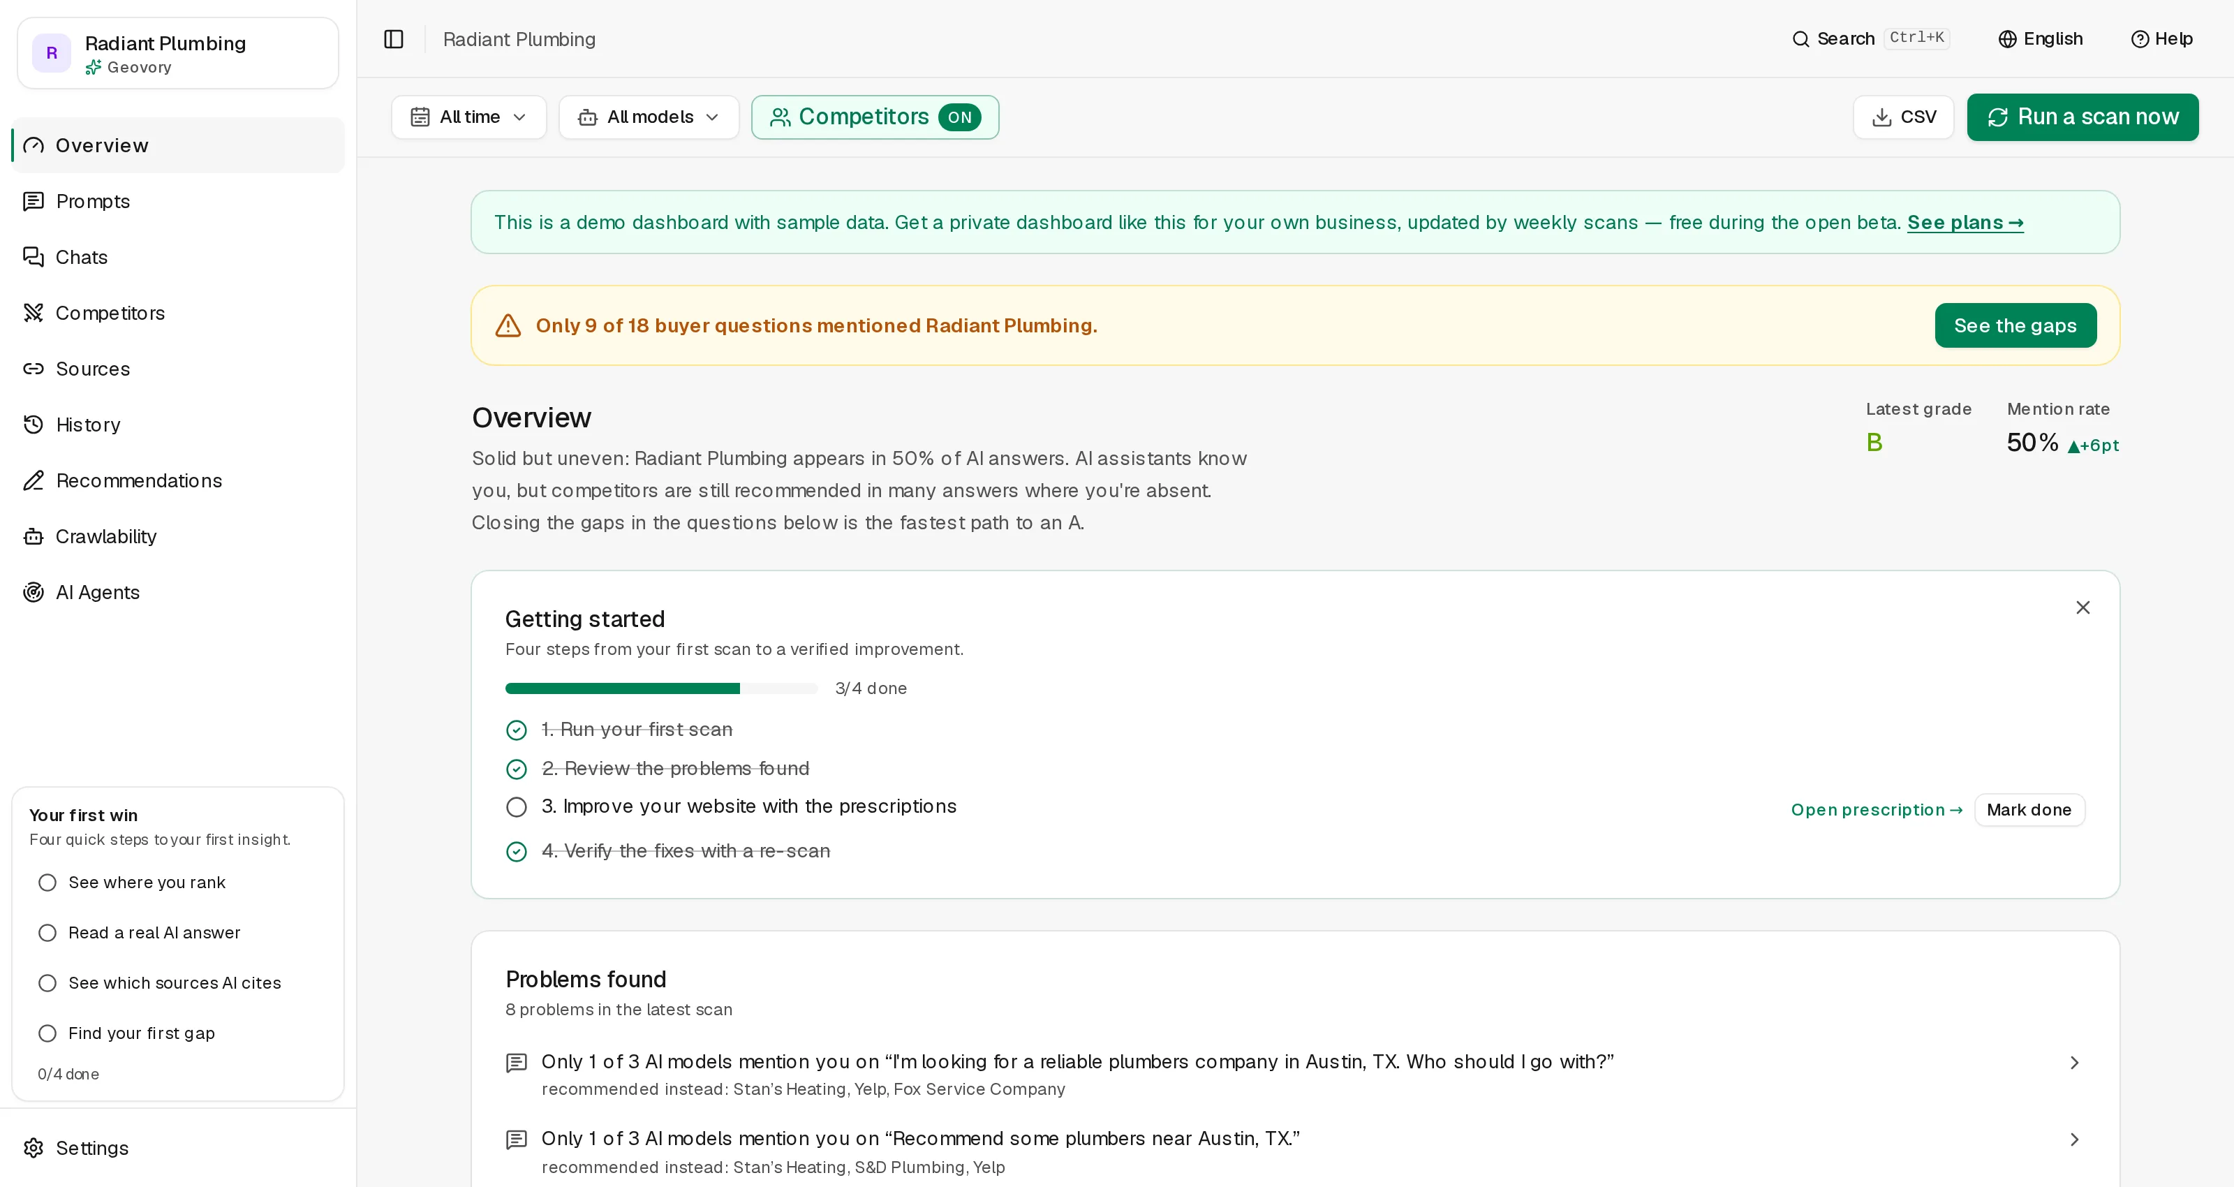Click the Chats bubbles icon in sidebar
The width and height of the screenshot is (2234, 1187).
click(34, 257)
